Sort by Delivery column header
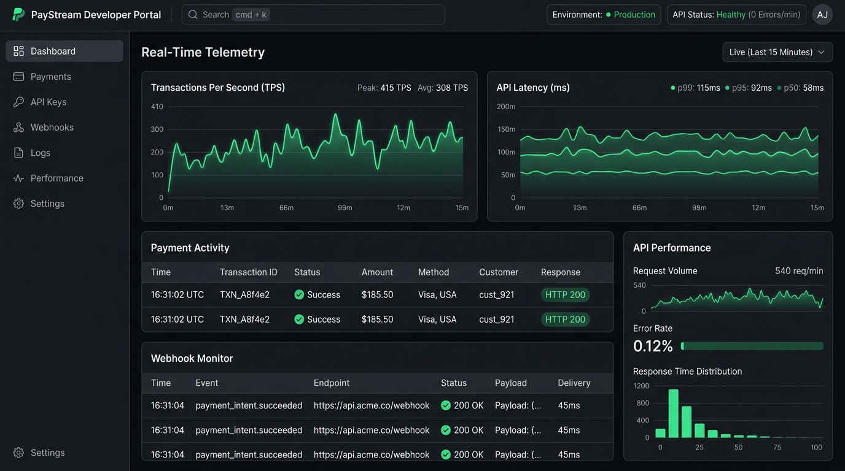Screen dimensions: 845x471 (x=574, y=383)
